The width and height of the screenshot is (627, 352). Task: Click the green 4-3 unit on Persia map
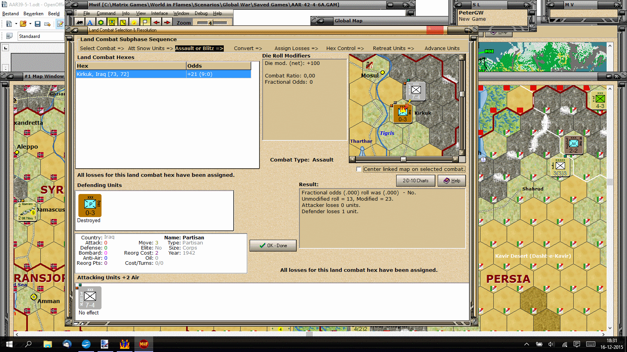click(600, 101)
